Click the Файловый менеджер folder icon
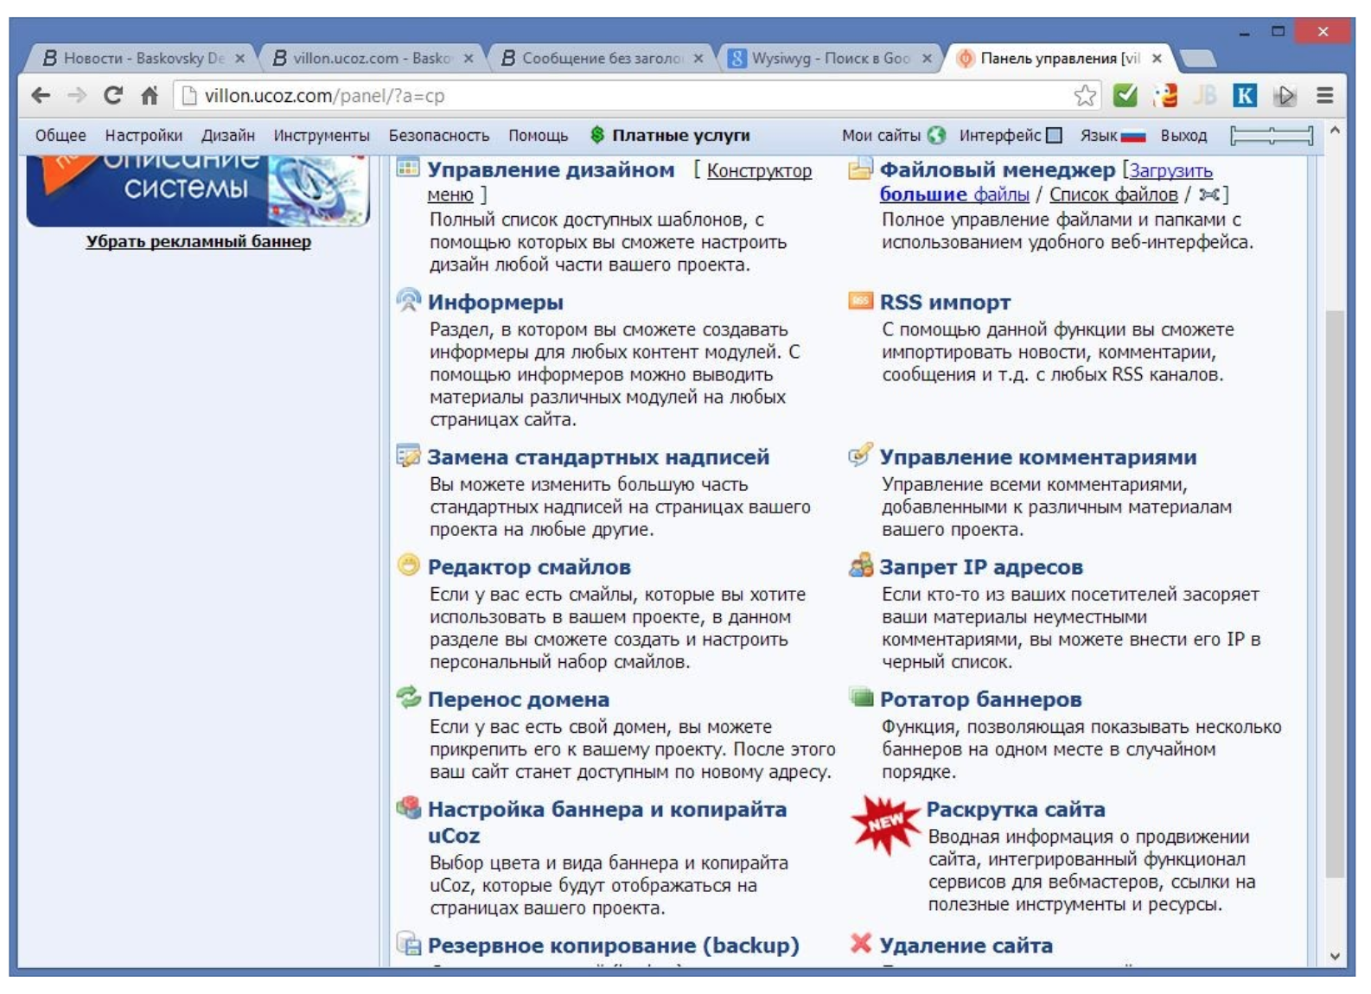 coord(860,168)
